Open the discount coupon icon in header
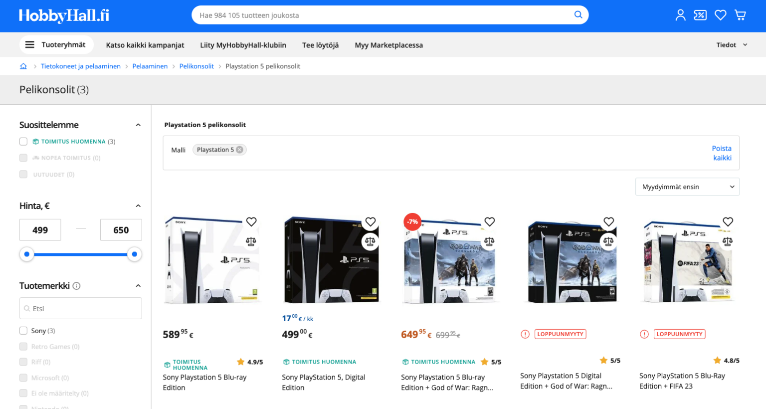This screenshot has width=766, height=409. [700, 15]
